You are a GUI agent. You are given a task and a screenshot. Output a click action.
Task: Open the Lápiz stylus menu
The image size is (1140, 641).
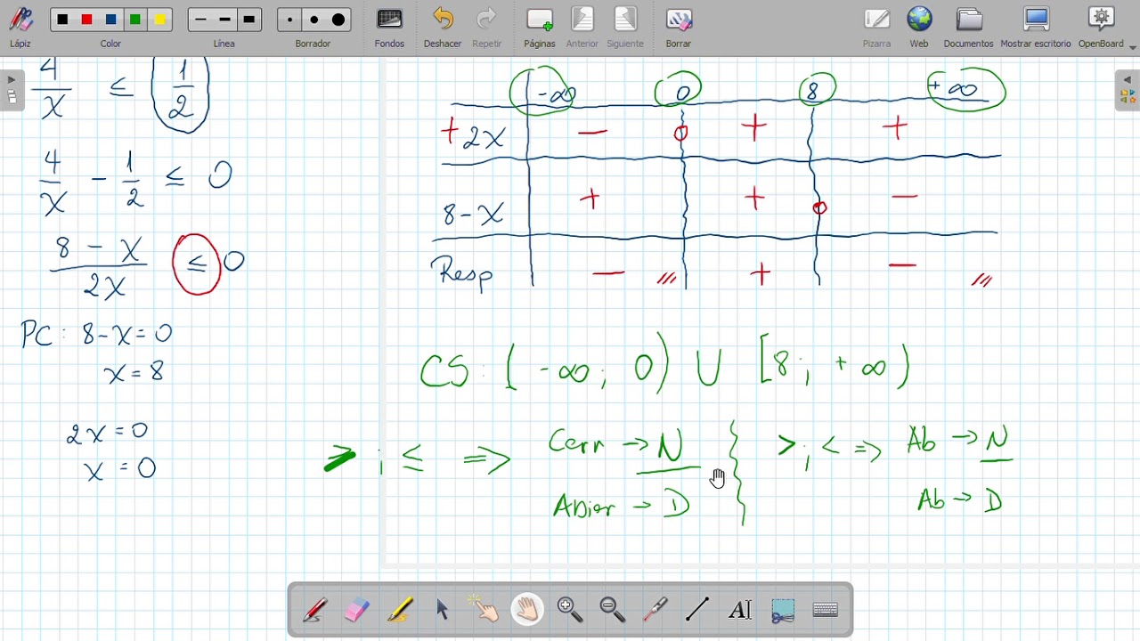click(x=20, y=27)
